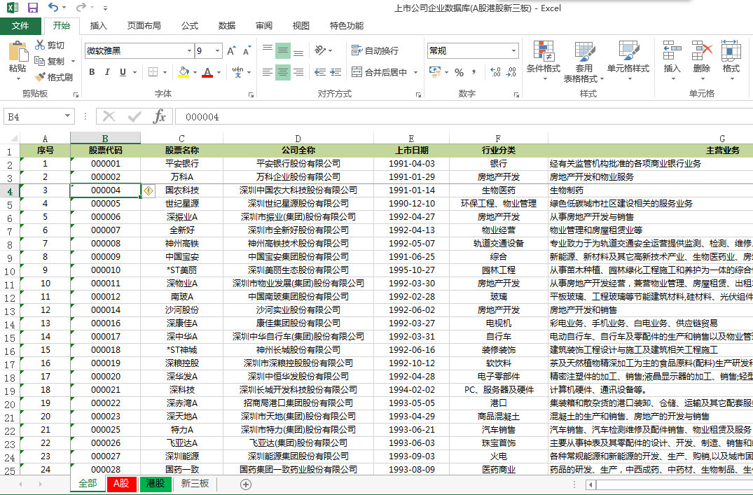Viewport: 753px width, 495px height.
Task: Open the Name Box dropdown arrow
Action: (68, 116)
